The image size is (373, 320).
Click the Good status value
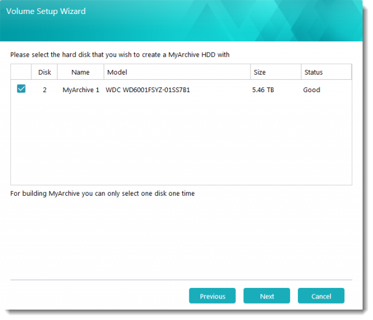pos(312,90)
